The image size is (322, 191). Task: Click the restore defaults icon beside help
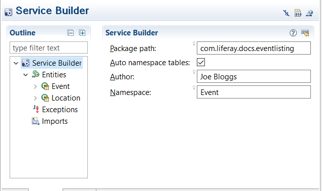tap(305, 33)
